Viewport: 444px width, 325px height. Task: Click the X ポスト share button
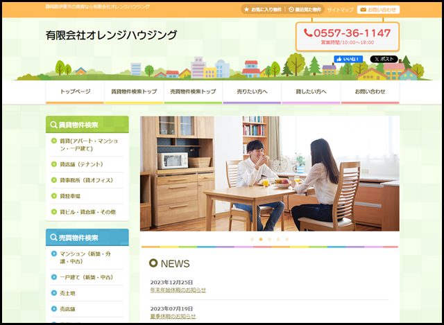pyautogui.click(x=384, y=59)
